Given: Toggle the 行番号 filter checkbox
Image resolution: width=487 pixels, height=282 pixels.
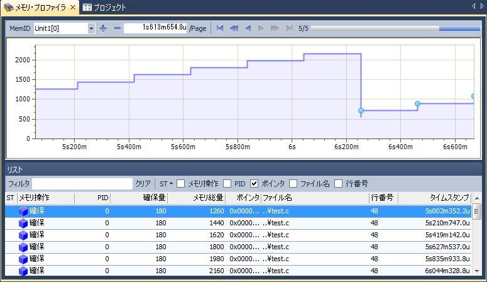Looking at the screenshot, I should [x=338, y=184].
